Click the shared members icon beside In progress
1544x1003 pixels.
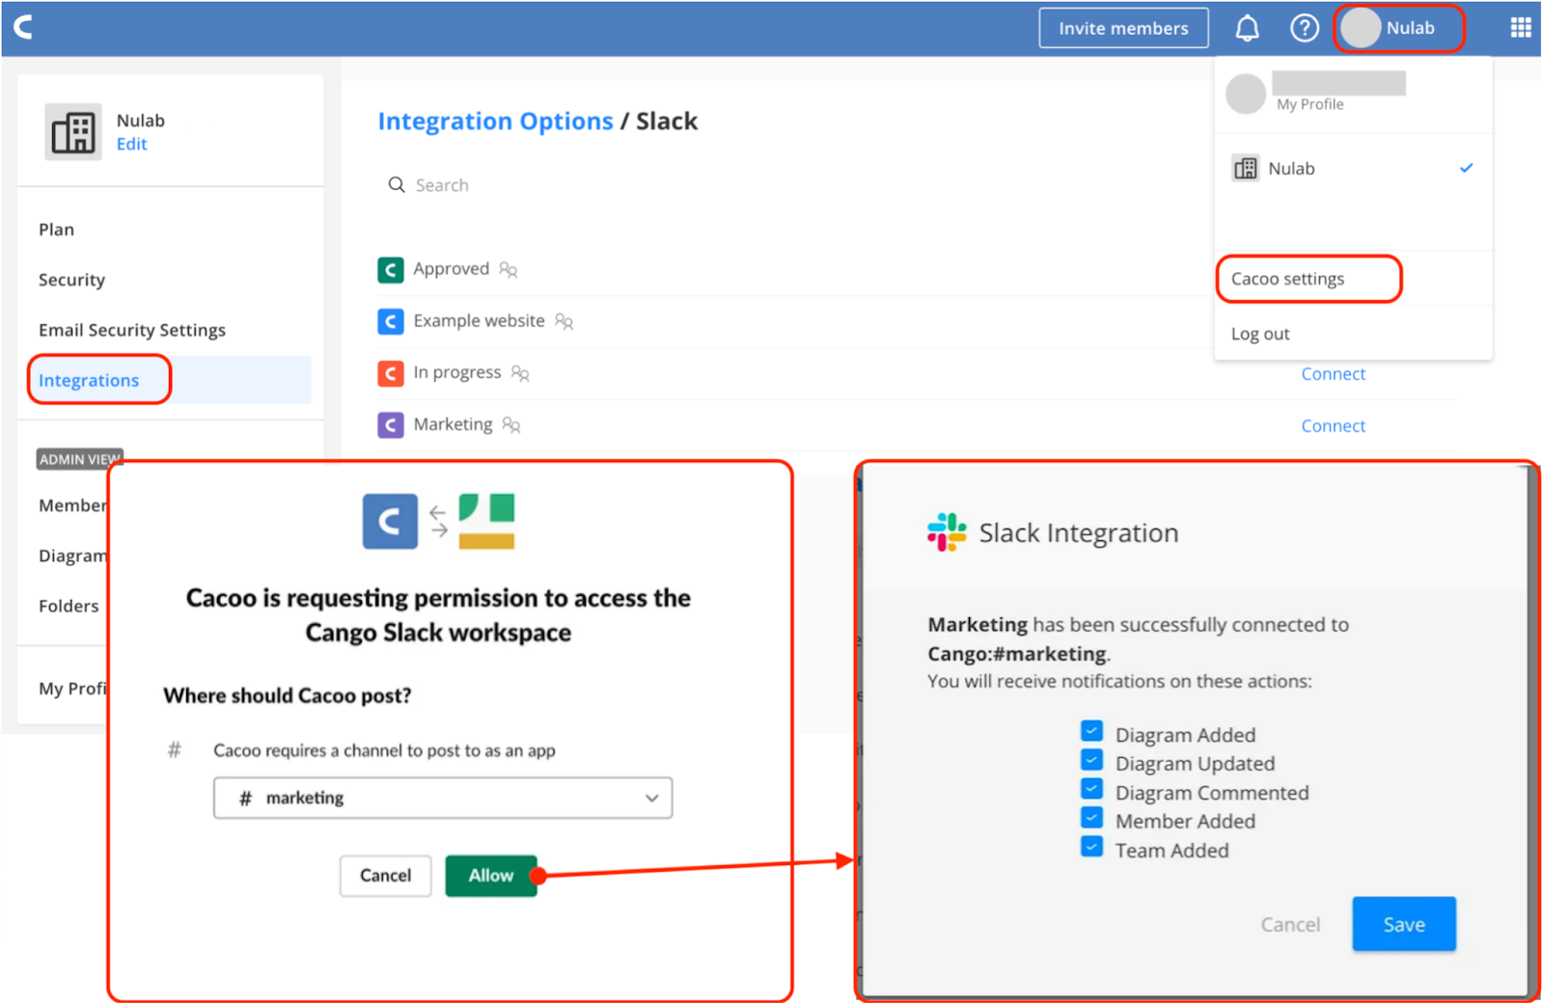click(x=520, y=373)
